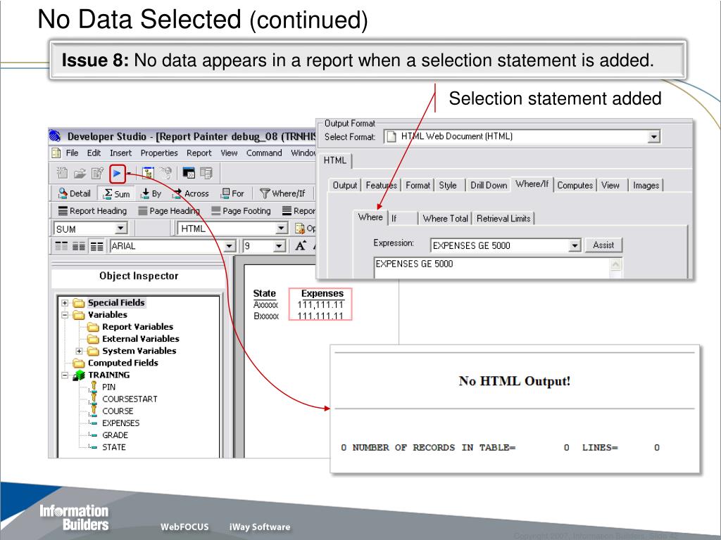Viewport: 721px width, 540px height.
Task: Switch to the Where Total sub-tab
Action: [445, 219]
